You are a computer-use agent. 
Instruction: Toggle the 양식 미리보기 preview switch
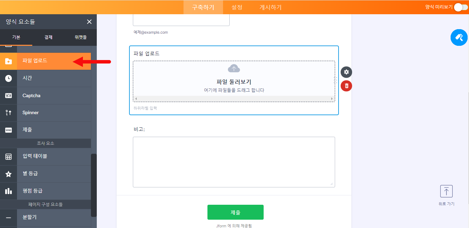[x=461, y=7]
